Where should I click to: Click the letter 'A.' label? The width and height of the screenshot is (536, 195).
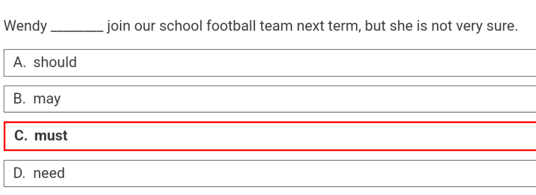click(x=19, y=63)
